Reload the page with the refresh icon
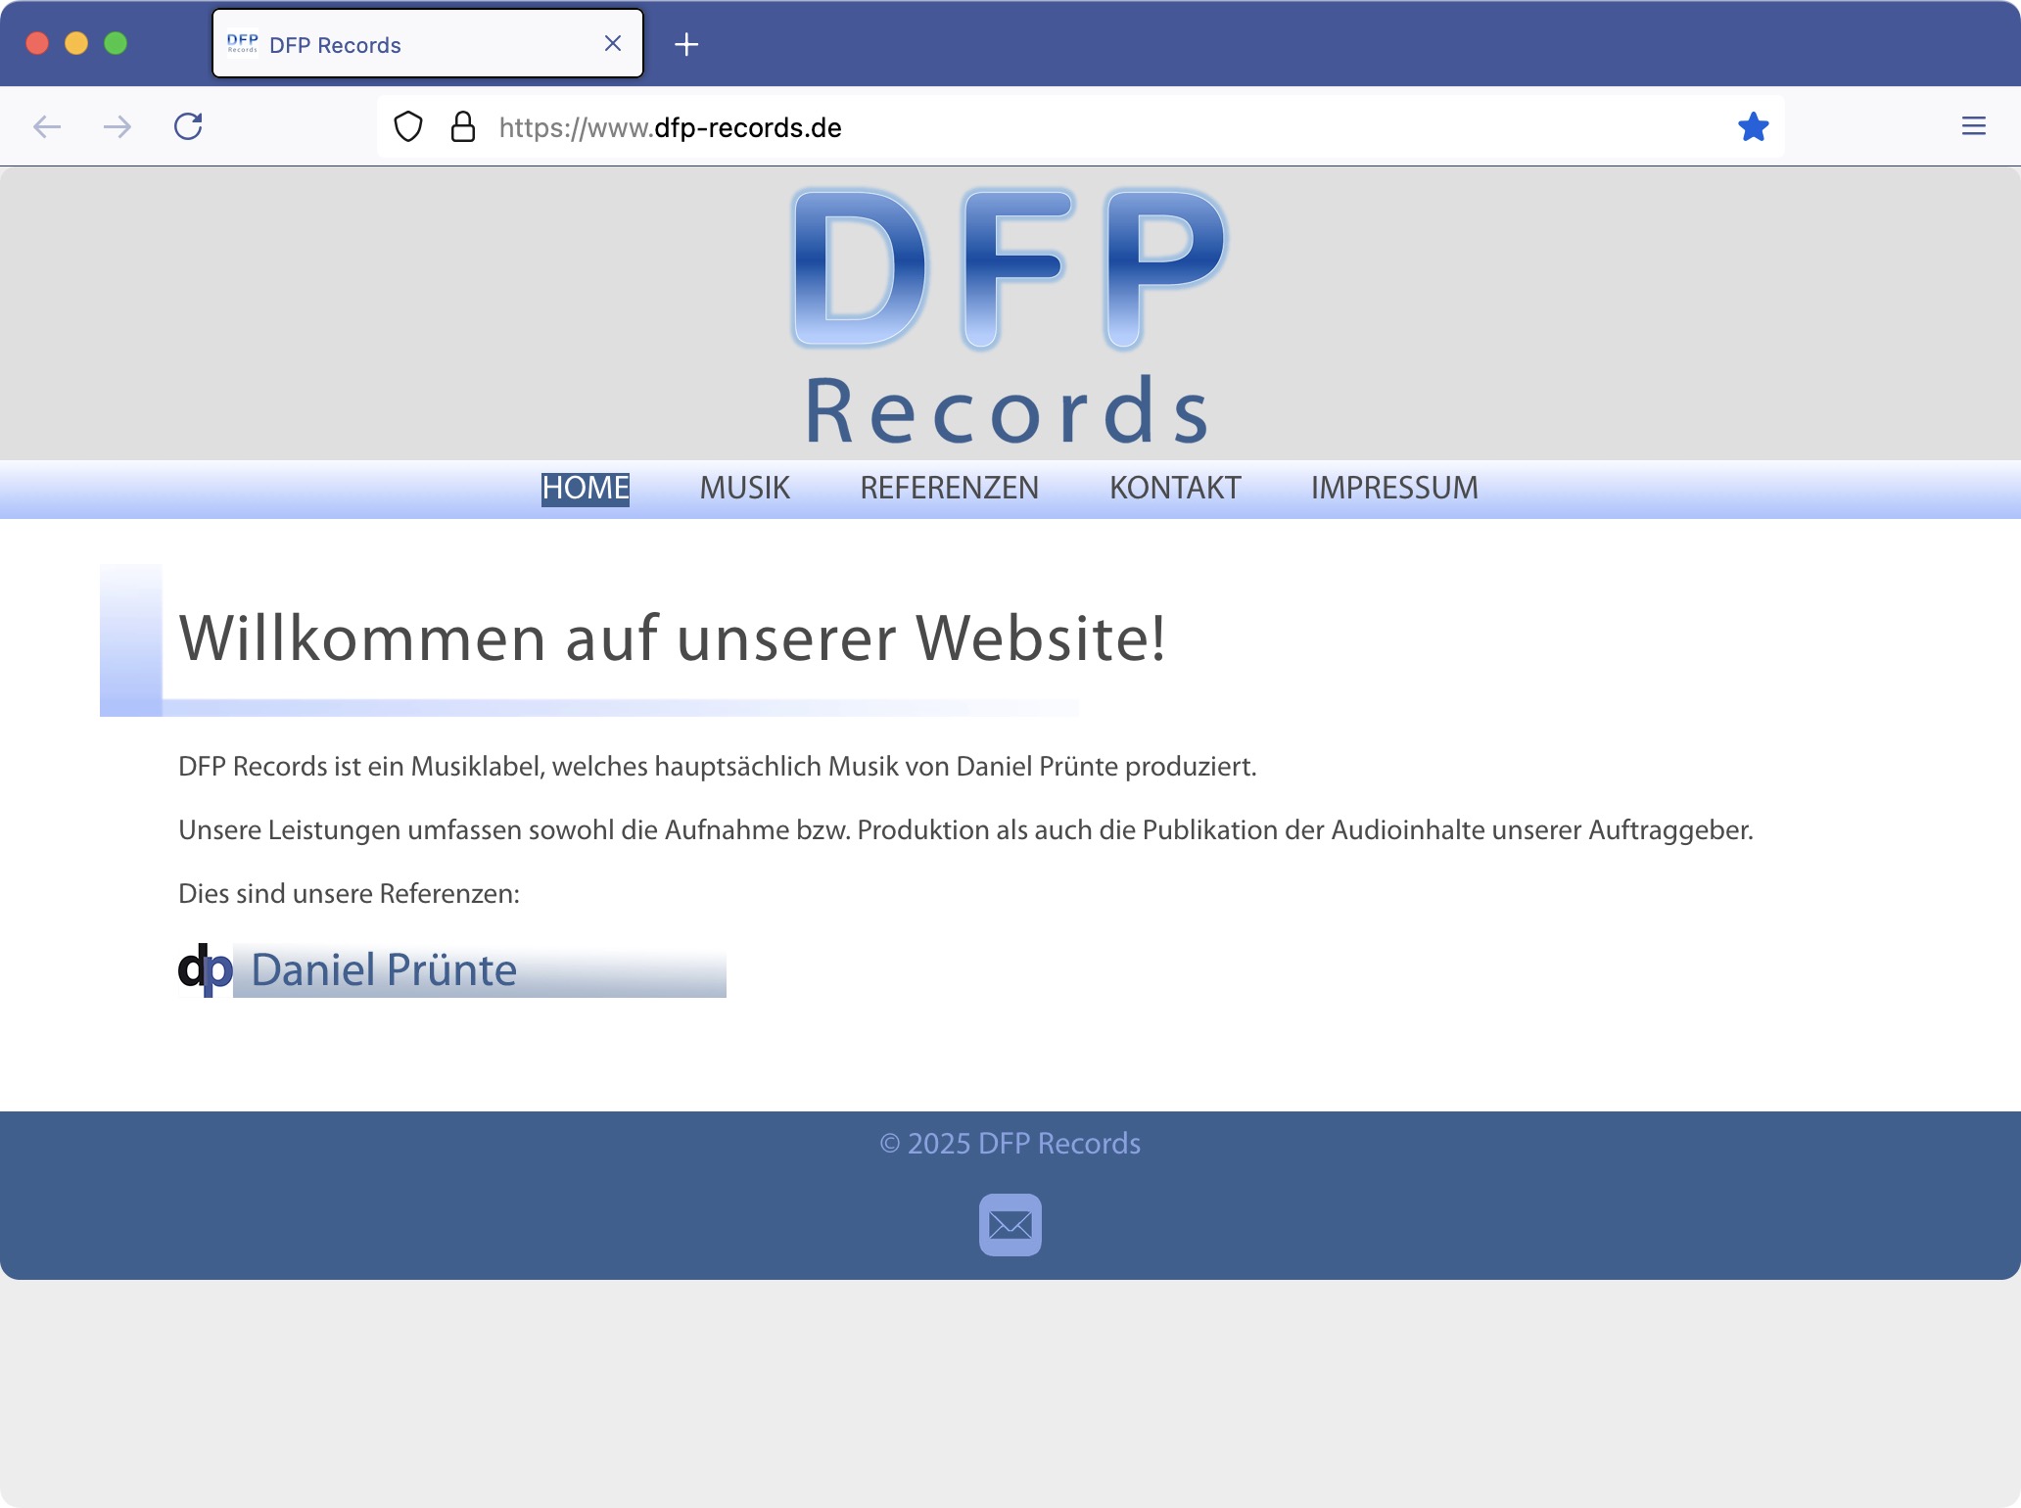The image size is (2021, 1508). [188, 126]
